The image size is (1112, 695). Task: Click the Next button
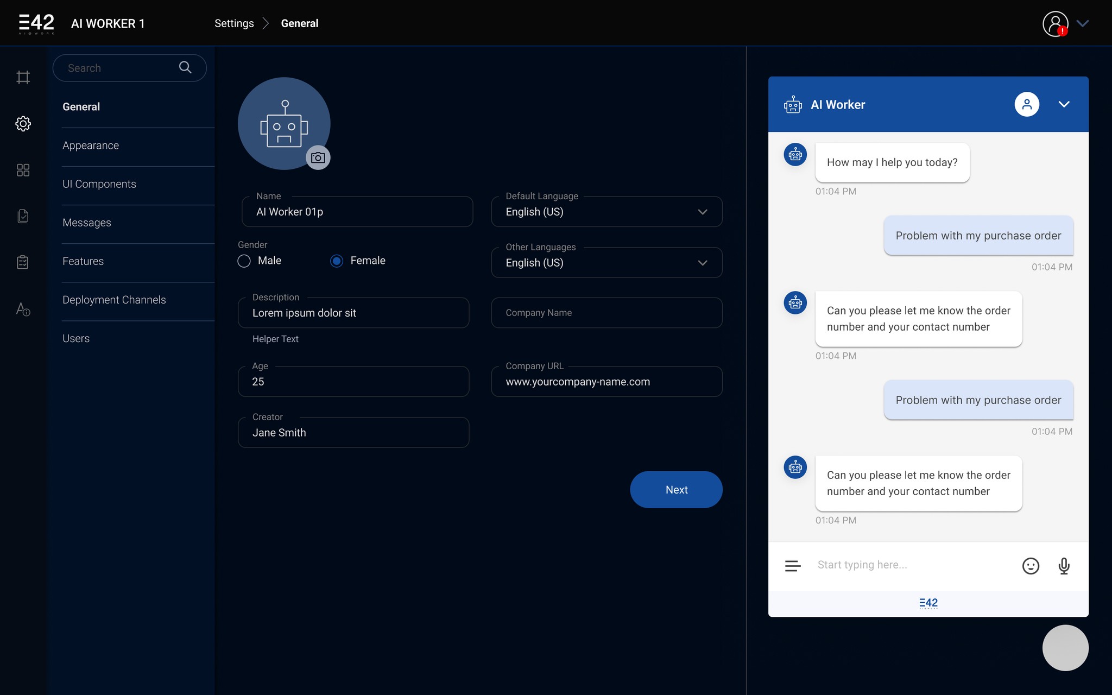pyautogui.click(x=676, y=490)
